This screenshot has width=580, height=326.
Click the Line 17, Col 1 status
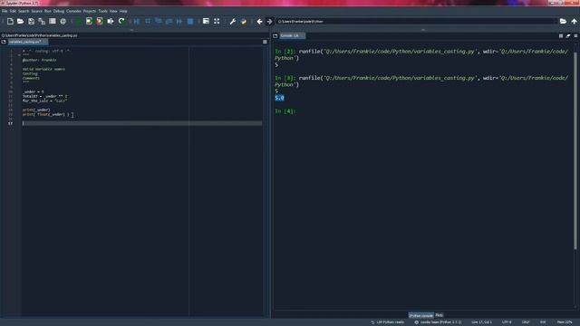tap(481, 322)
